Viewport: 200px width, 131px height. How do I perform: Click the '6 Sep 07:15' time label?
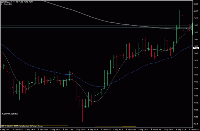click(181, 130)
